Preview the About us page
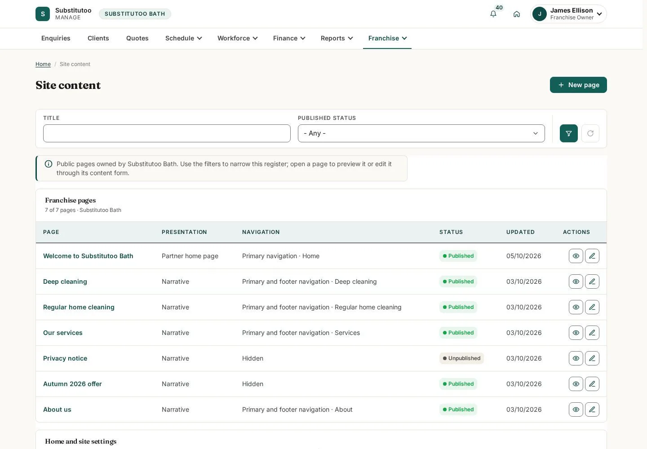 tap(576, 409)
